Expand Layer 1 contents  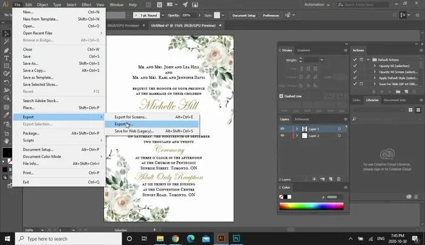tap(297, 129)
